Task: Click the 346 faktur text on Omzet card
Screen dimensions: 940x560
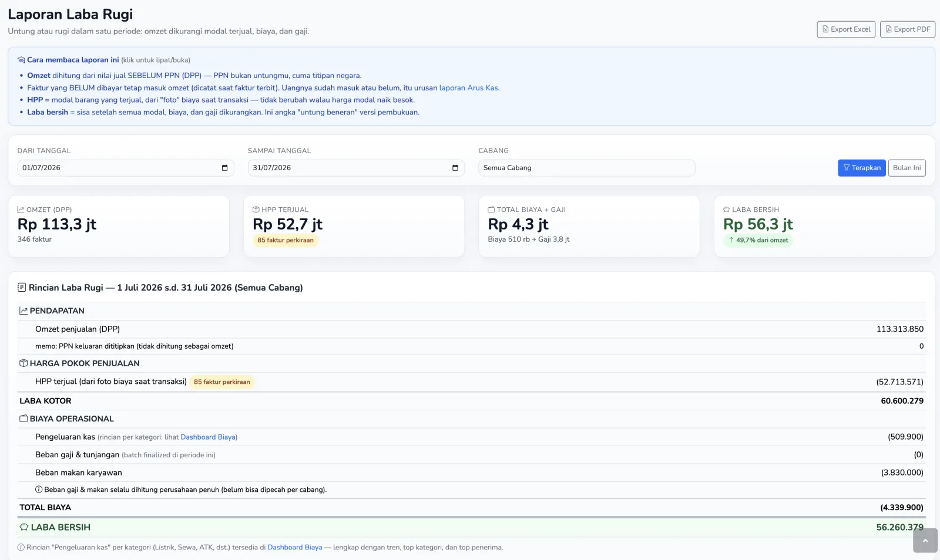Action: coord(35,239)
